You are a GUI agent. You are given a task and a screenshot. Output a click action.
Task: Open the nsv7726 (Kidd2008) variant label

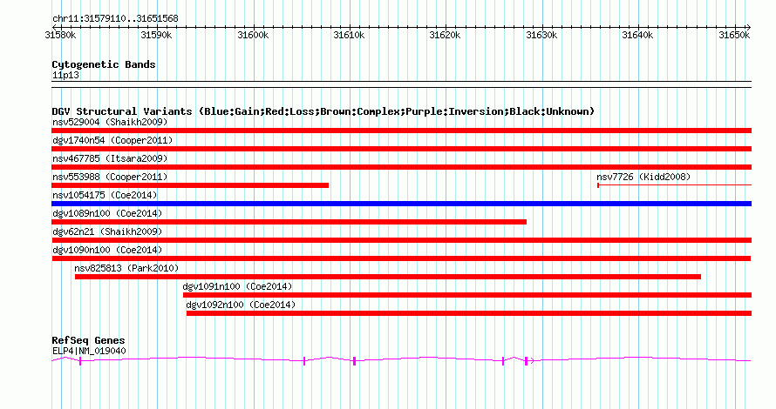click(x=643, y=177)
